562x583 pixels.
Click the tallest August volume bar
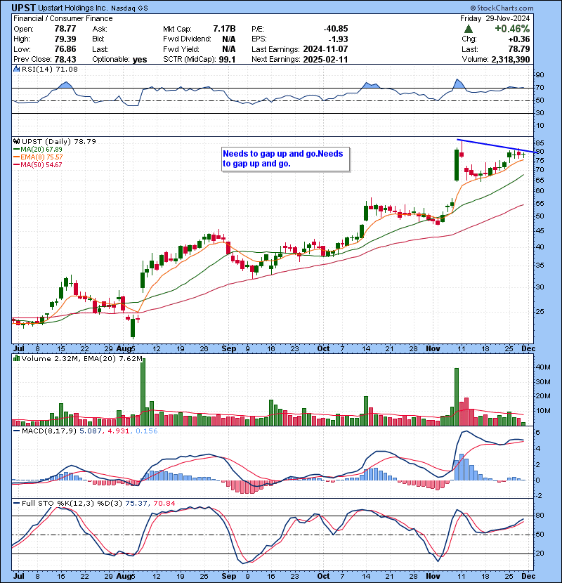(x=143, y=392)
